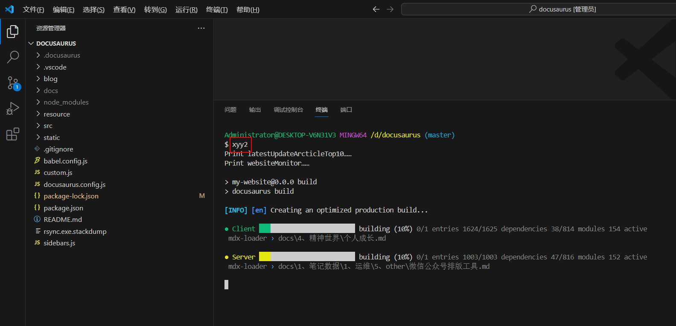Image resolution: width=676 pixels, height=326 pixels.
Task: Open the Explorer view in activity bar
Action: click(x=13, y=31)
